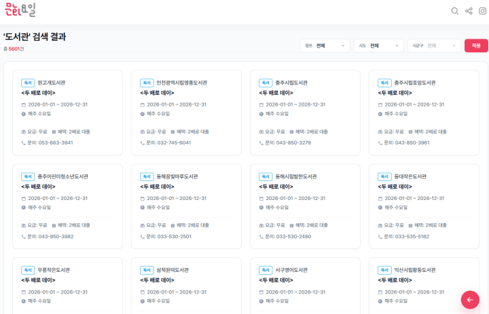Image resolution: width=489 pixels, height=314 pixels.
Task: Click phone icon beside 032-745-6041
Action: coord(142,143)
